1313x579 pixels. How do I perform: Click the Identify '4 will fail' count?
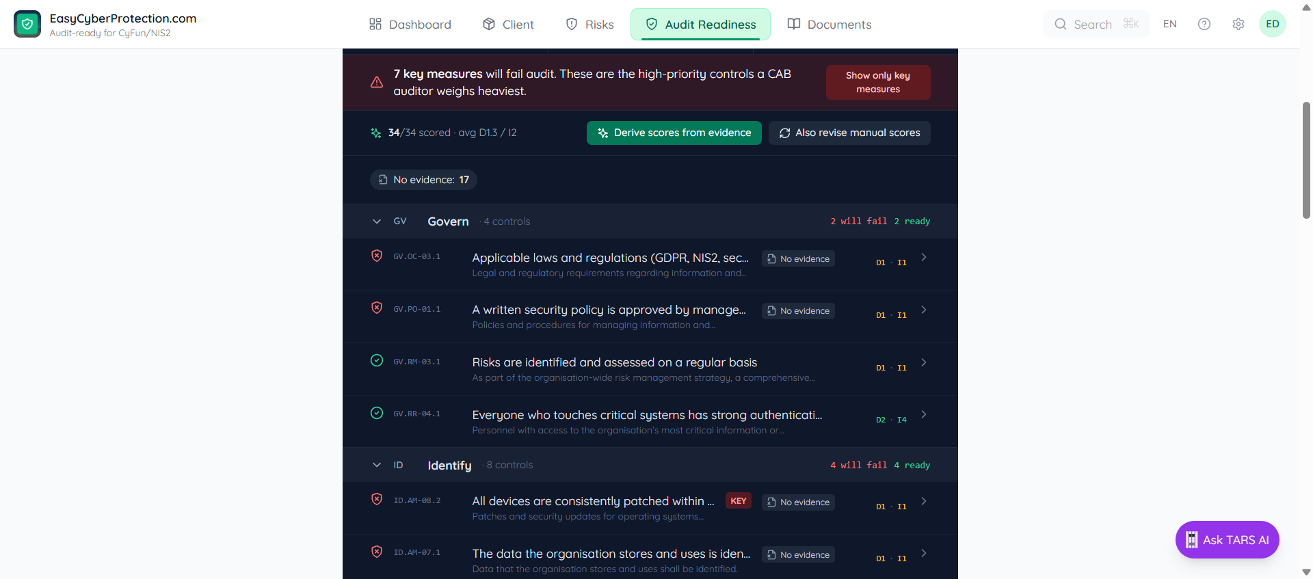(858, 466)
